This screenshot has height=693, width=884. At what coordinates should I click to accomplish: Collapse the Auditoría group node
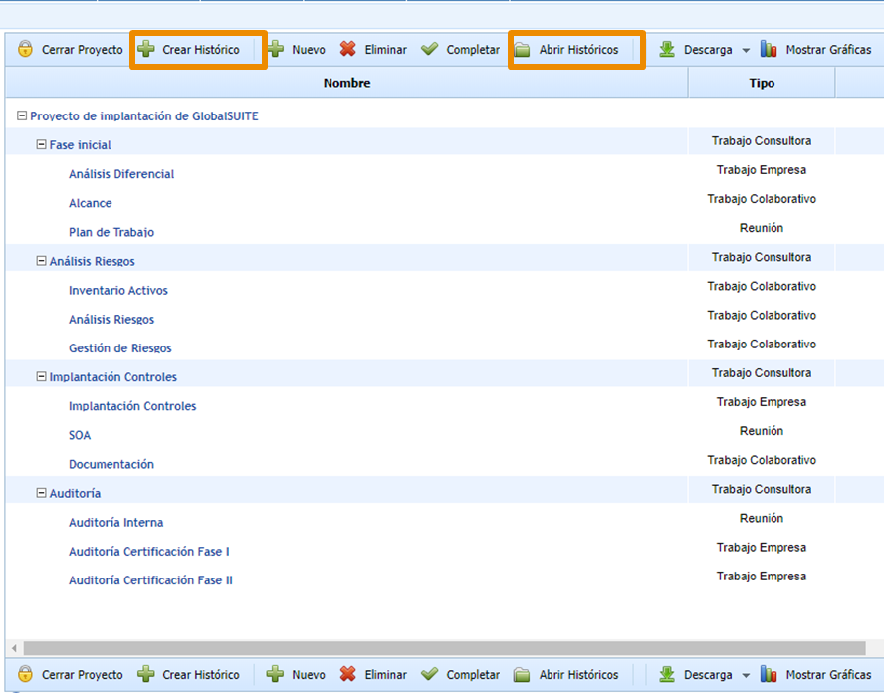coord(41,494)
